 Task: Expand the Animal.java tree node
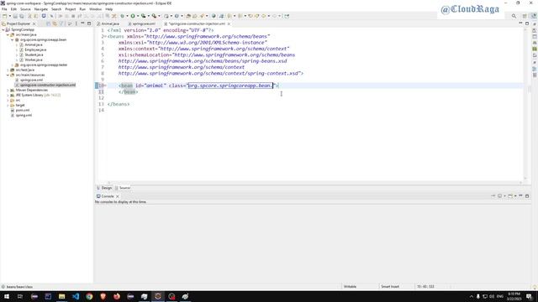click(x=17, y=44)
